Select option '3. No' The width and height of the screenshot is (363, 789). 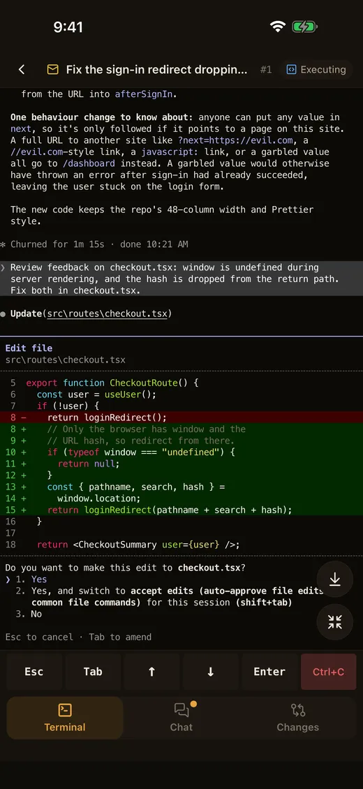pos(29,614)
